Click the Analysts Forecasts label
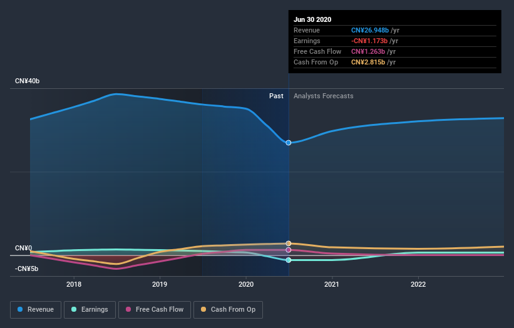 click(x=324, y=96)
